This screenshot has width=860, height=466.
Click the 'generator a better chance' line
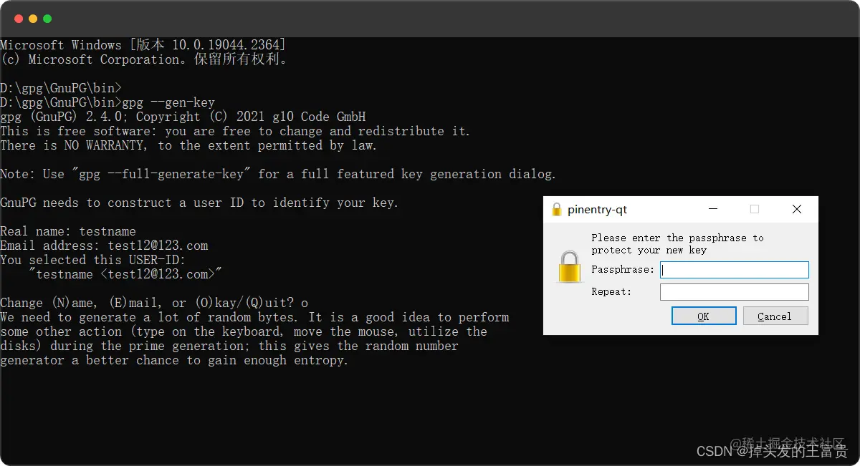click(174, 360)
